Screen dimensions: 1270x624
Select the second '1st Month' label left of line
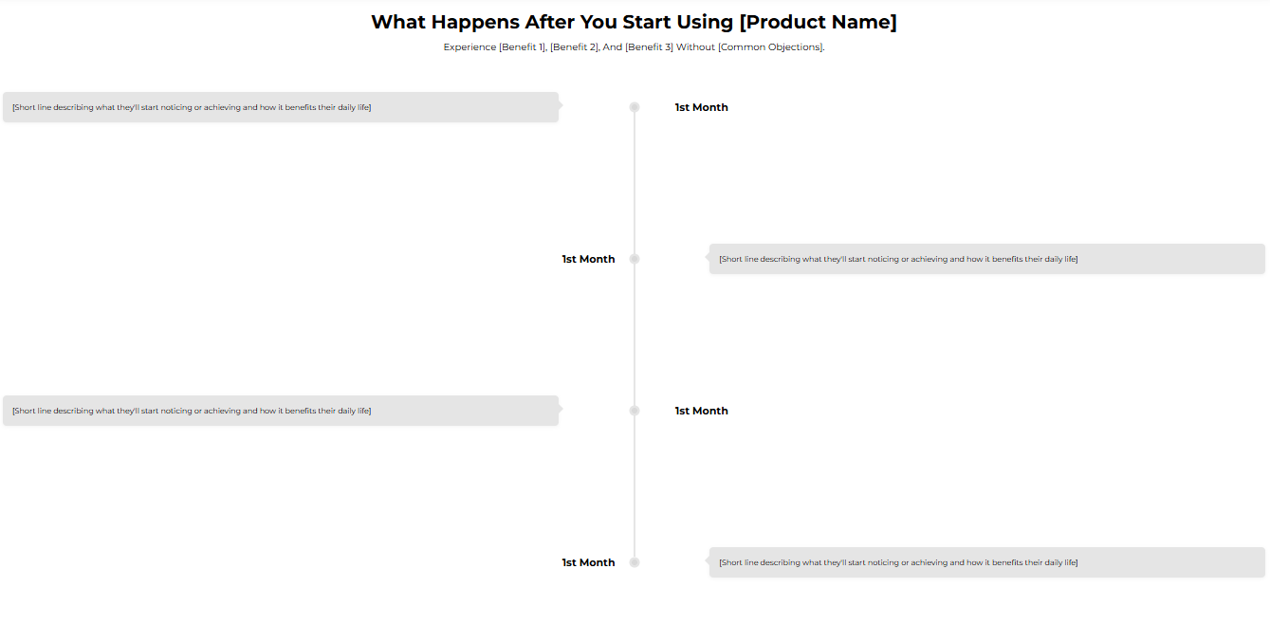coord(588,259)
